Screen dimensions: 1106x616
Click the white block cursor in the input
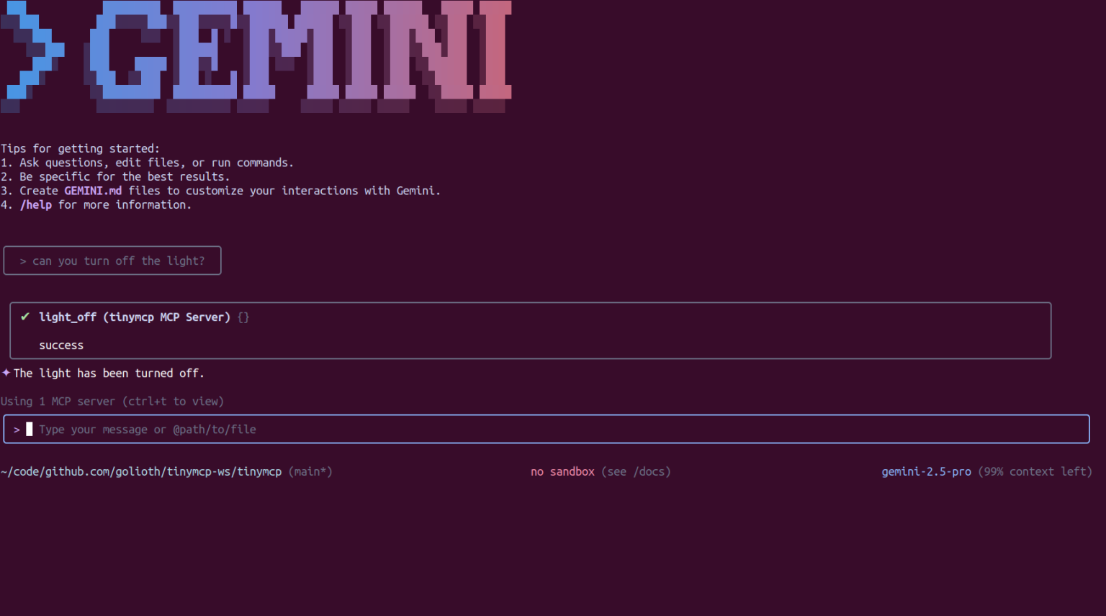click(30, 430)
